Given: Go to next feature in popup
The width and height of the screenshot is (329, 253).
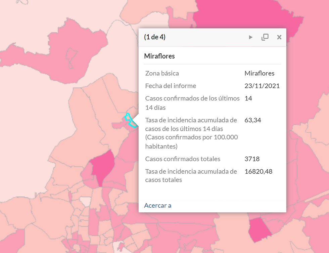Looking at the screenshot, I should pyautogui.click(x=250, y=37).
